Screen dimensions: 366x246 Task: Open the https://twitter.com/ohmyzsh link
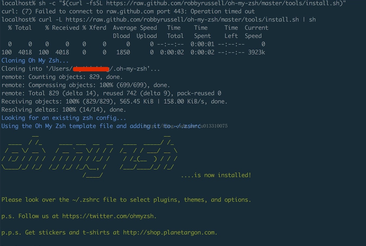tap(108, 216)
